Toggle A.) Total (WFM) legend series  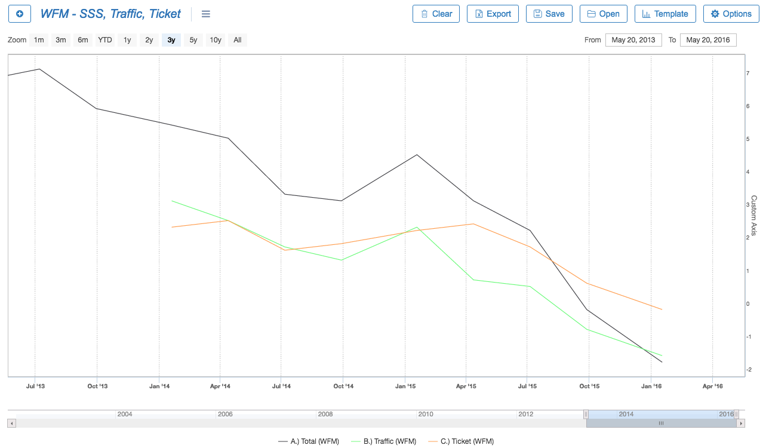pos(309,441)
